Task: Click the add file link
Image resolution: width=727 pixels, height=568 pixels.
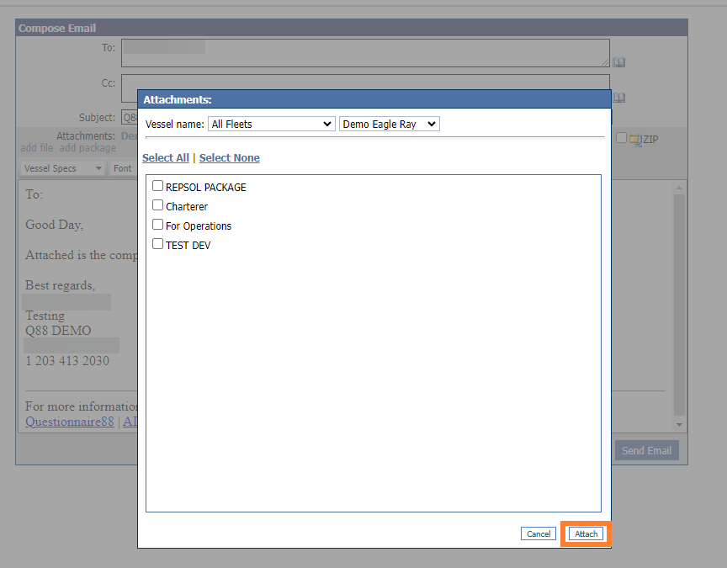Action: 36,148
